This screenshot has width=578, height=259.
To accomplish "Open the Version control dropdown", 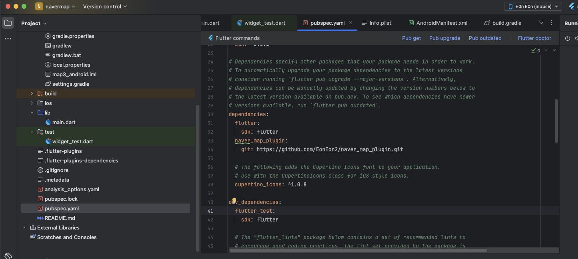I will point(105,6).
